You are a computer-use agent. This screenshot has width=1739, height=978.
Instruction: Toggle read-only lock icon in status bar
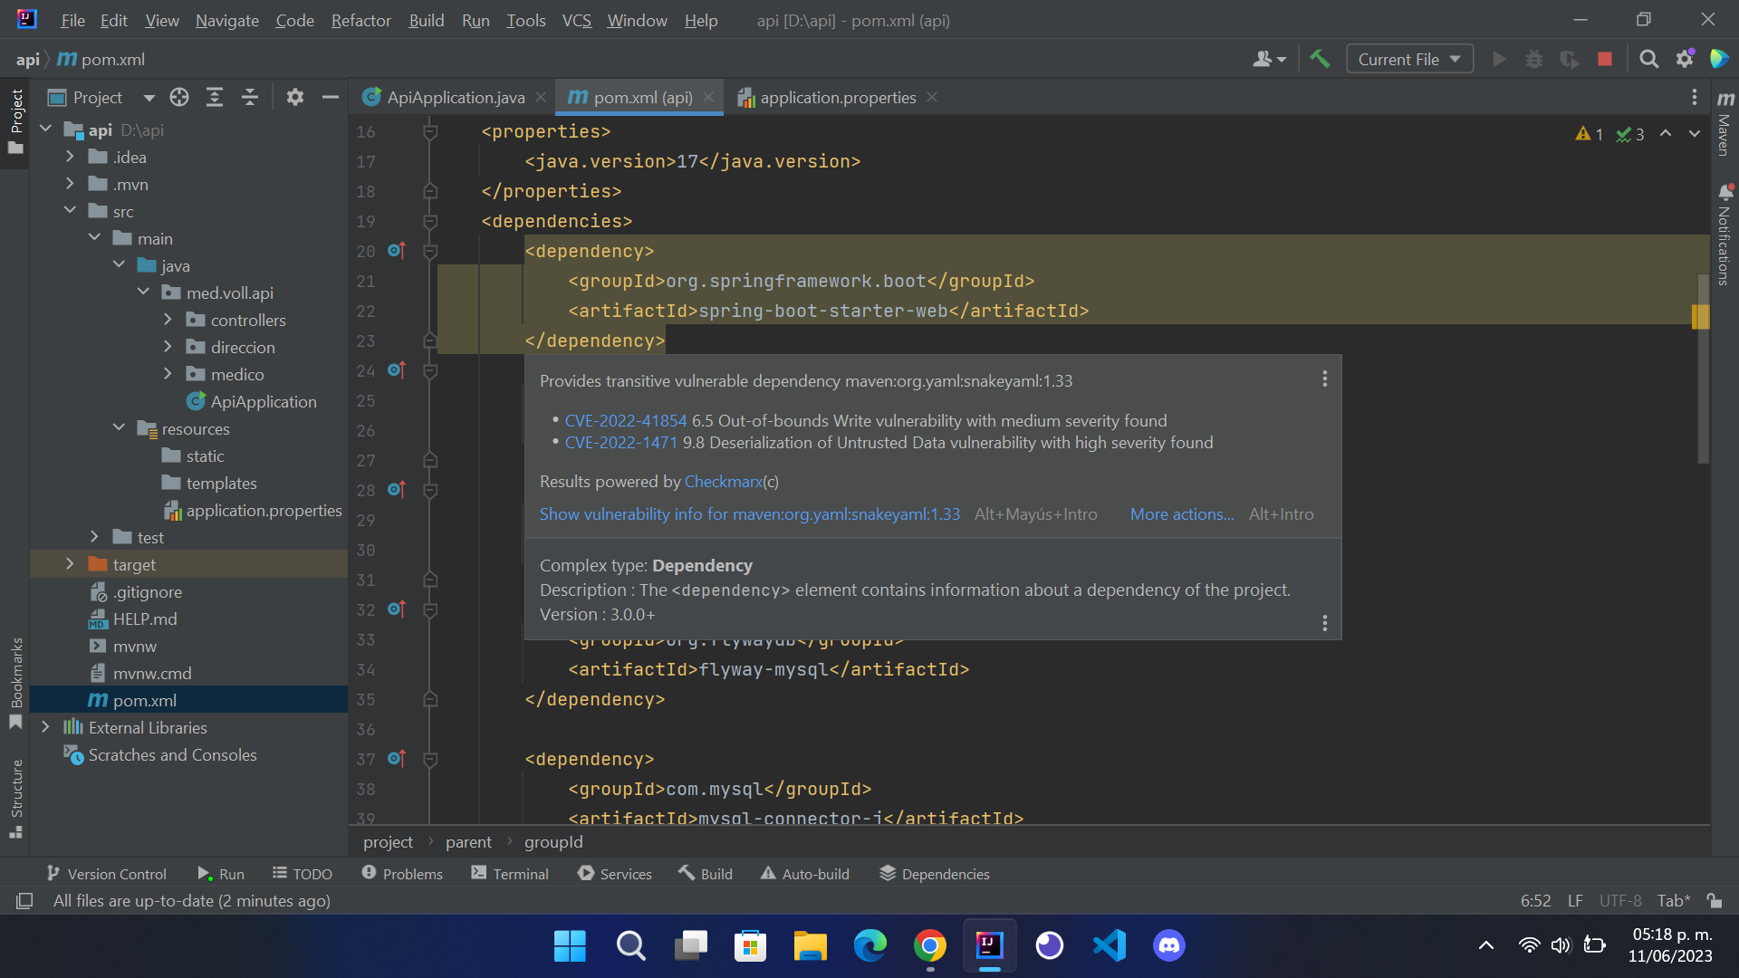(1715, 900)
